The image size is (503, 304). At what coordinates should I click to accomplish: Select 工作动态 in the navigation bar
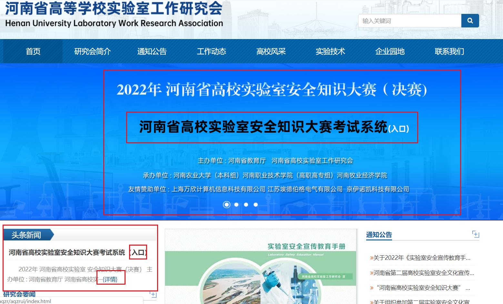(x=211, y=51)
